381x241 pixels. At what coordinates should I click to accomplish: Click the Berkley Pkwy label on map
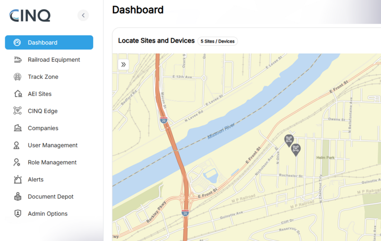(x=156, y=212)
